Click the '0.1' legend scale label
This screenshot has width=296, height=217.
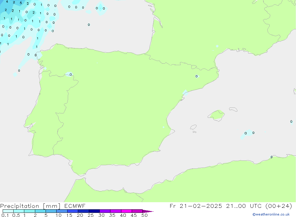tap(5, 215)
